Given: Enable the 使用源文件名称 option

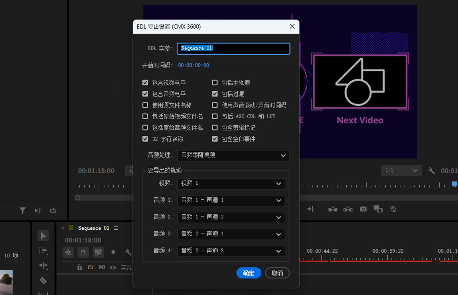Looking at the screenshot, I should coord(145,105).
